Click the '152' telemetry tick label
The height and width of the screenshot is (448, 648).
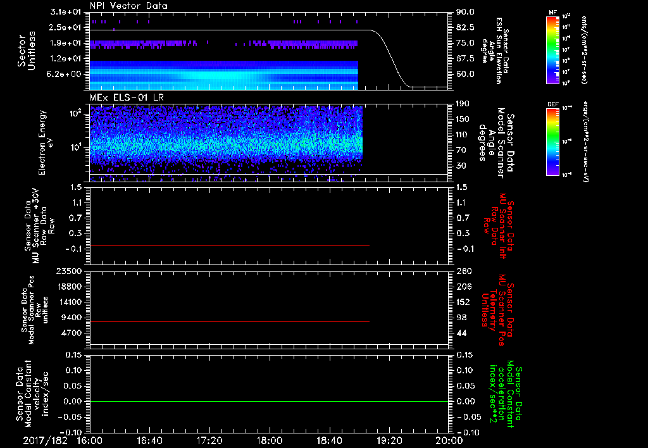click(x=464, y=302)
